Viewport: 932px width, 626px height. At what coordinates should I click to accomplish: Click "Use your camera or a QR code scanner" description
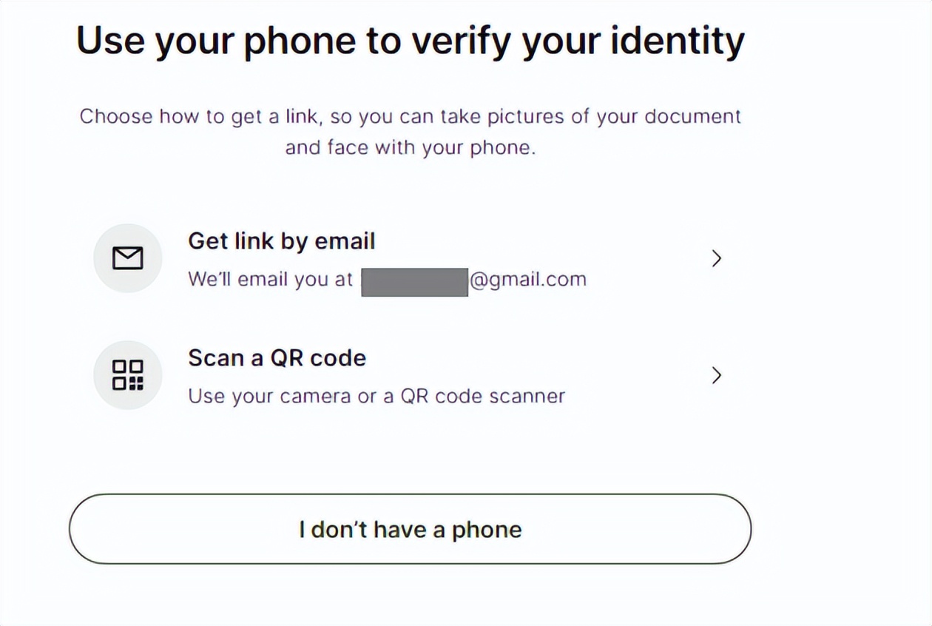point(376,396)
